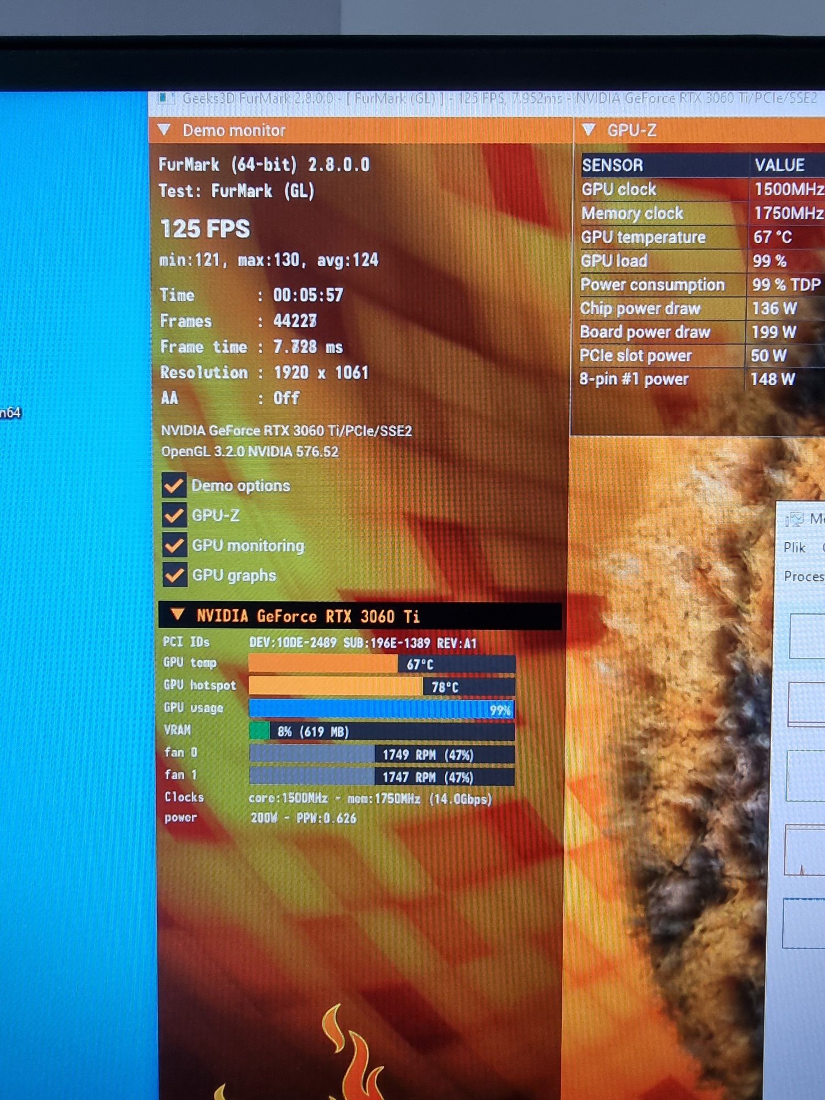
Task: Click the GPU temp 67°C bar
Action: click(x=382, y=664)
